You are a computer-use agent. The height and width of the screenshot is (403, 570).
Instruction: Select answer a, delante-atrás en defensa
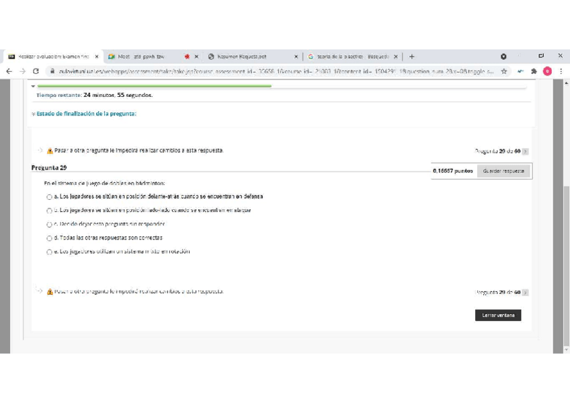[x=50, y=196]
